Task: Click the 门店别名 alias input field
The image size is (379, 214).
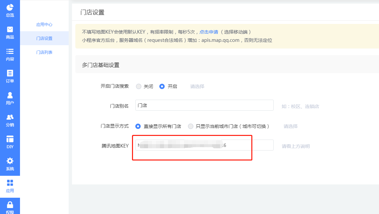Action: (204, 105)
